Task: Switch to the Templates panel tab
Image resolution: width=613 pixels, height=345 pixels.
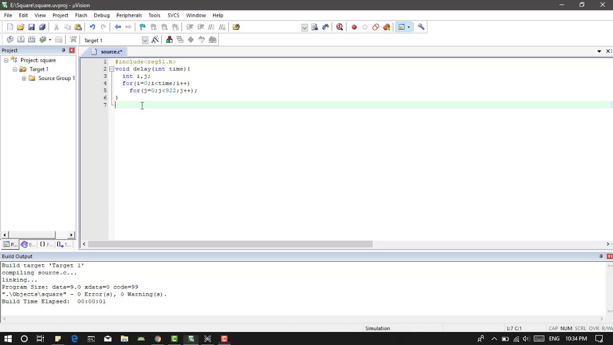Action: click(64, 244)
